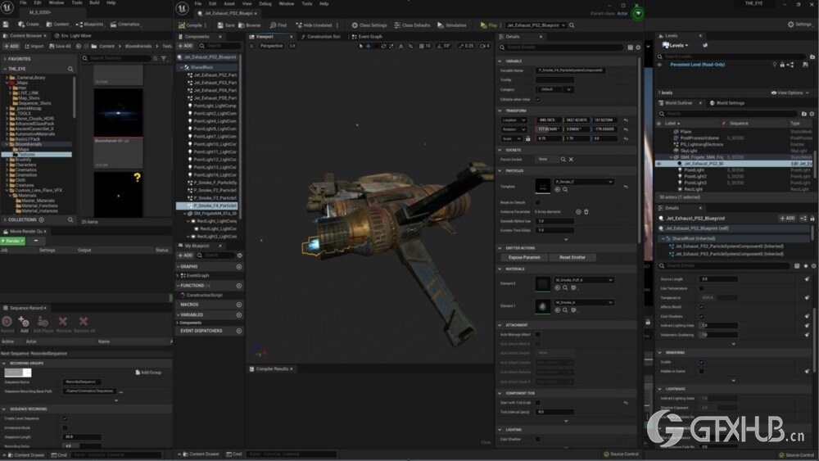Screen dimensions: 819x461
Task: Save the Jet_Exhaust blueprint with Save icon
Action: tap(226, 25)
